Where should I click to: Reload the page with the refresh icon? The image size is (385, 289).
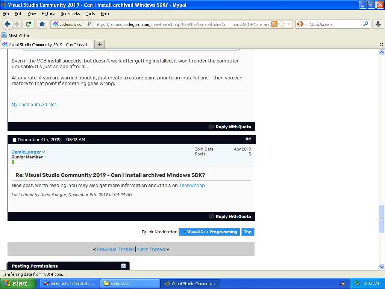[29, 24]
